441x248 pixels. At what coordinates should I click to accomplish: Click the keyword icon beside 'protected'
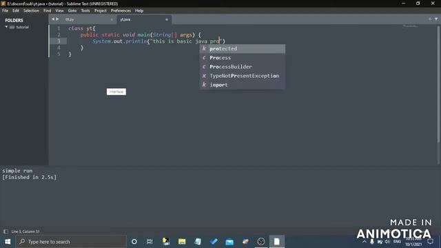204,48
